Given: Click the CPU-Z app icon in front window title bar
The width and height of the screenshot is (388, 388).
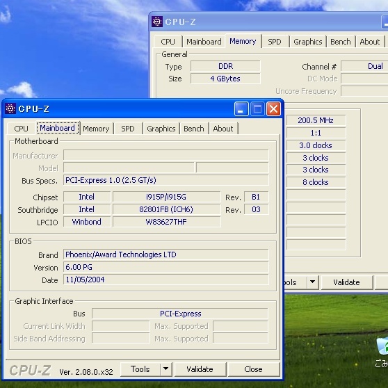Looking at the screenshot, I should 10,108.
